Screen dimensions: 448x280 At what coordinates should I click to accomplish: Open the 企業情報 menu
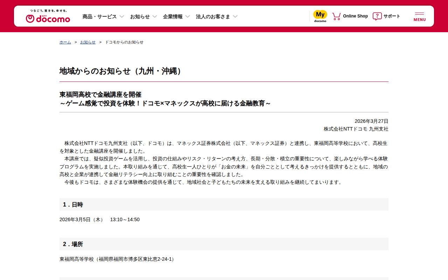pyautogui.click(x=173, y=16)
